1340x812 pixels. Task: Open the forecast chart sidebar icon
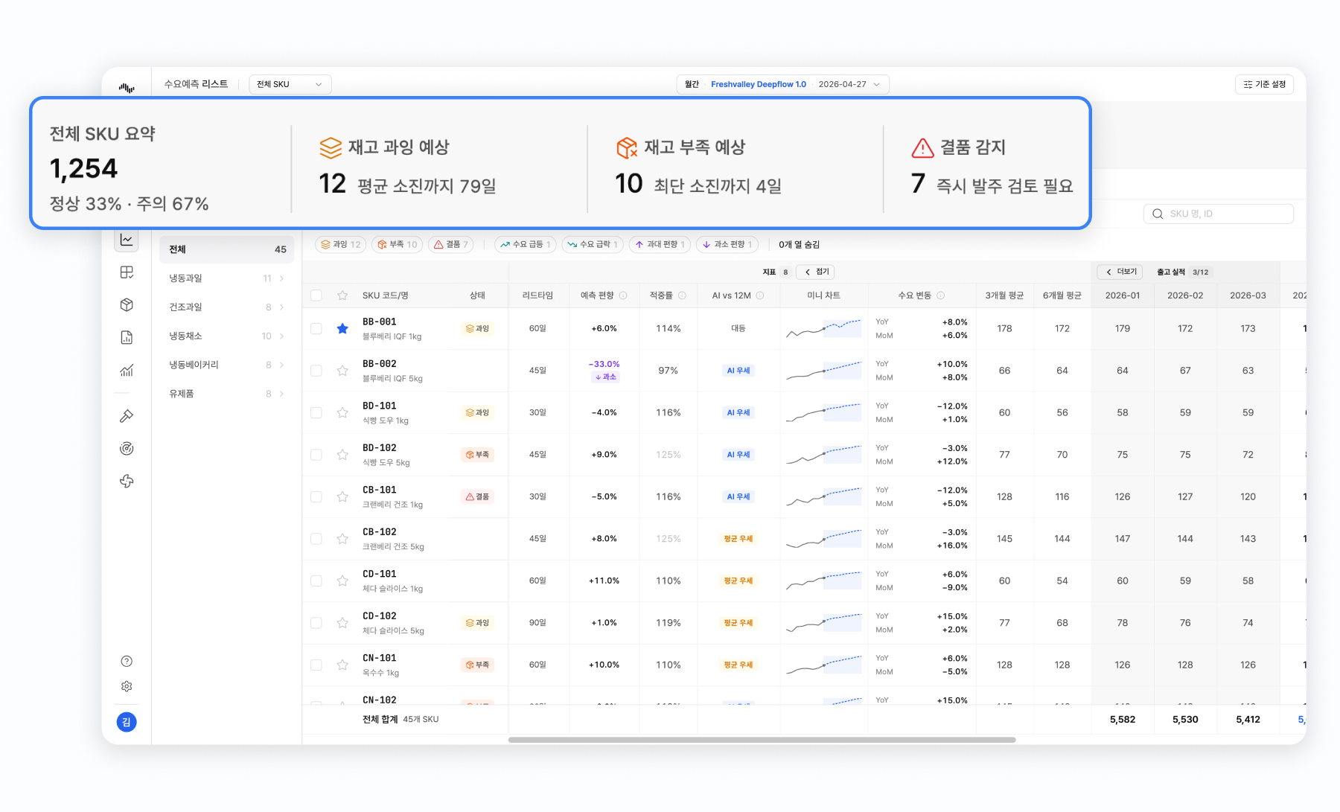coord(127,240)
